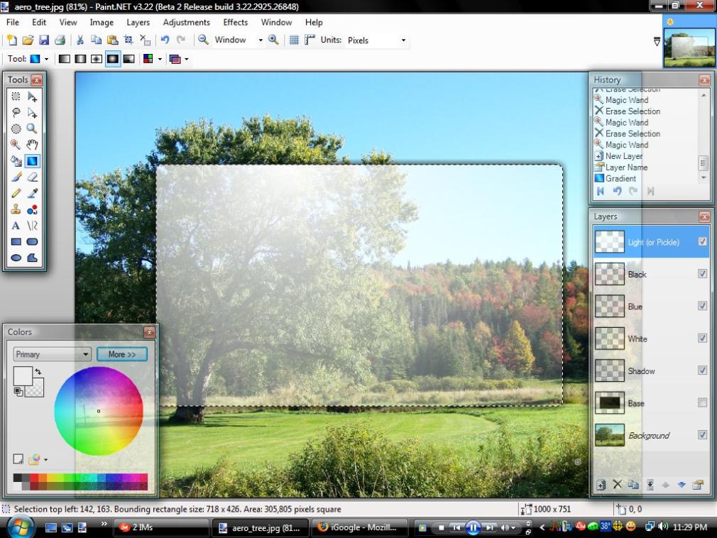Screen dimensions: 717x538
Task: Click the More >> button in Colors
Action: click(122, 354)
